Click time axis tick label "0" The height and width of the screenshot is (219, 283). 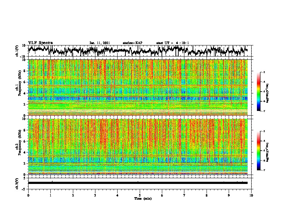click(28, 195)
